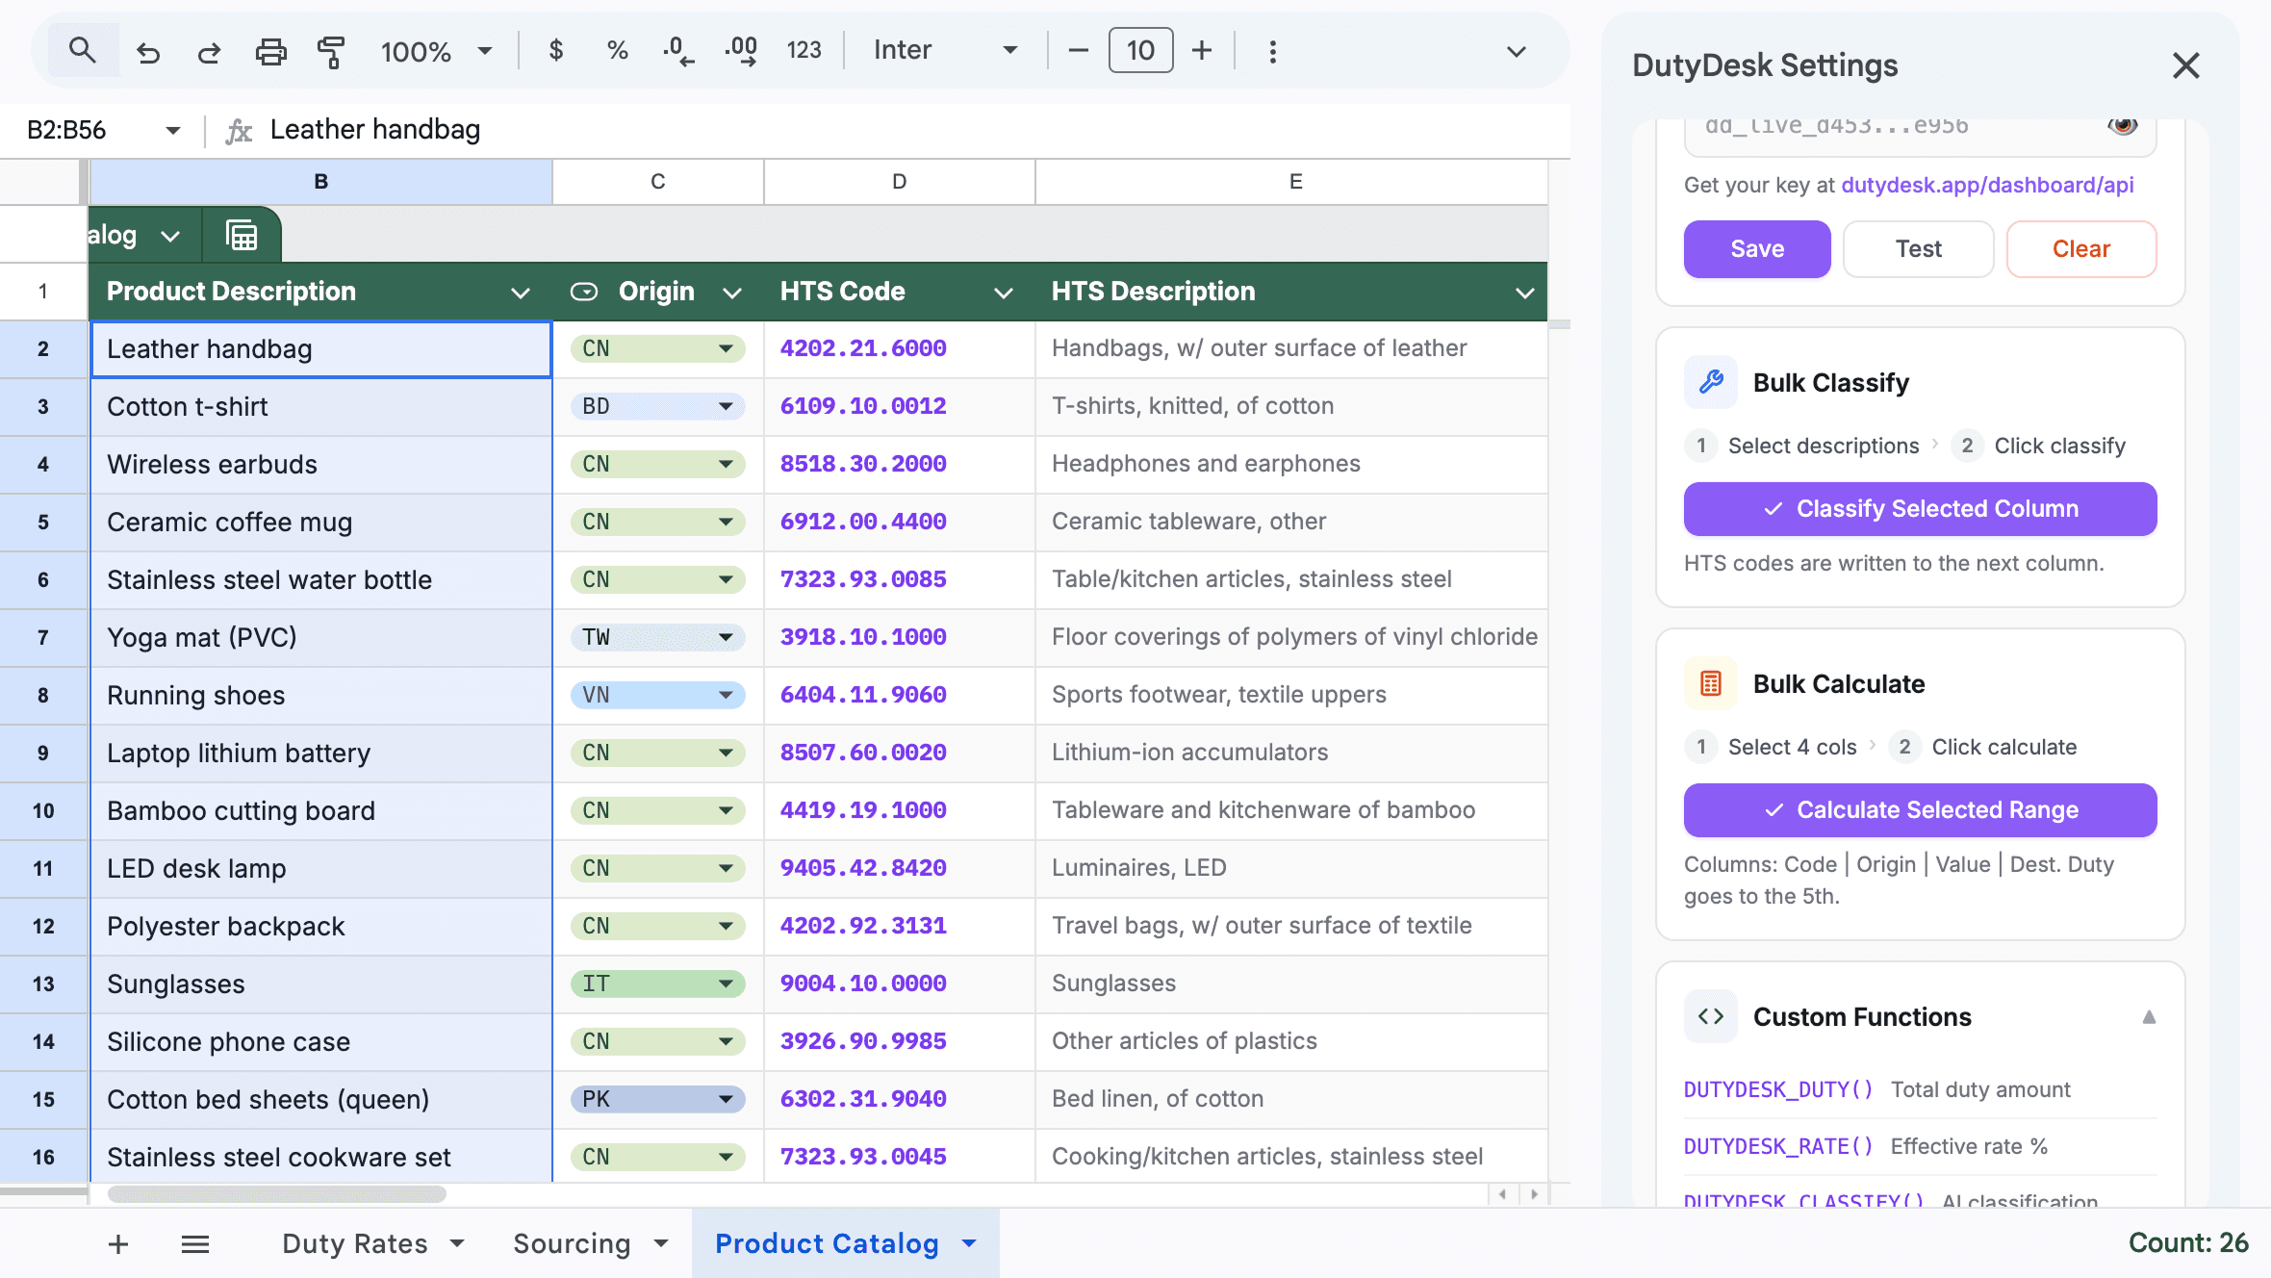This screenshot has width=2271, height=1278.
Task: Open the HTS Code column filter dropdown
Action: (1003, 292)
